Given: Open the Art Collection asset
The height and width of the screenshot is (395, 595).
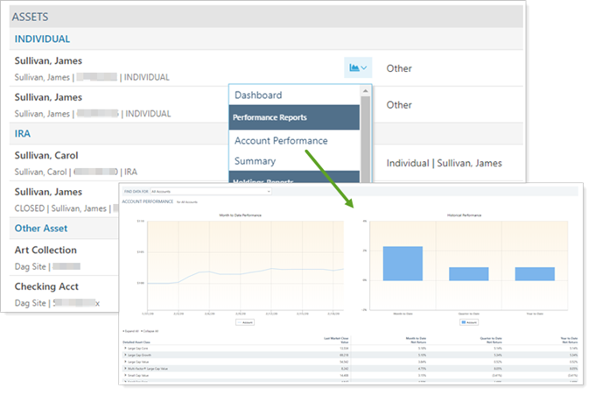Looking at the screenshot, I should click(x=46, y=250).
